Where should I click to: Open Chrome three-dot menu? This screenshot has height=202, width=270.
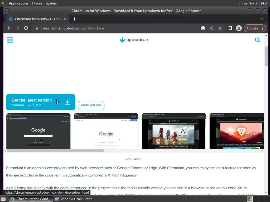(x=262, y=28)
